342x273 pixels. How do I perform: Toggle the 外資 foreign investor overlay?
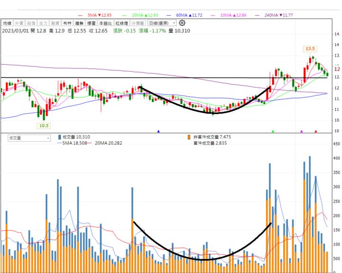[x=19, y=23]
